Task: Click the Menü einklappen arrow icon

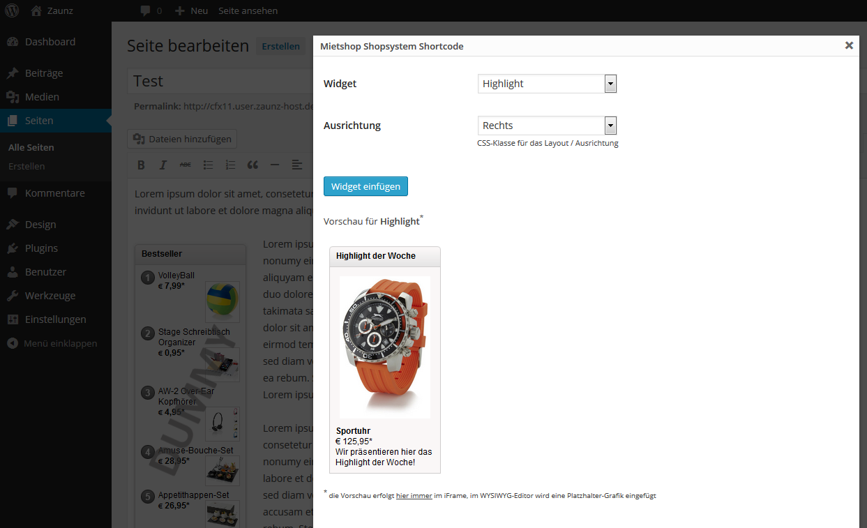Action: [x=13, y=343]
